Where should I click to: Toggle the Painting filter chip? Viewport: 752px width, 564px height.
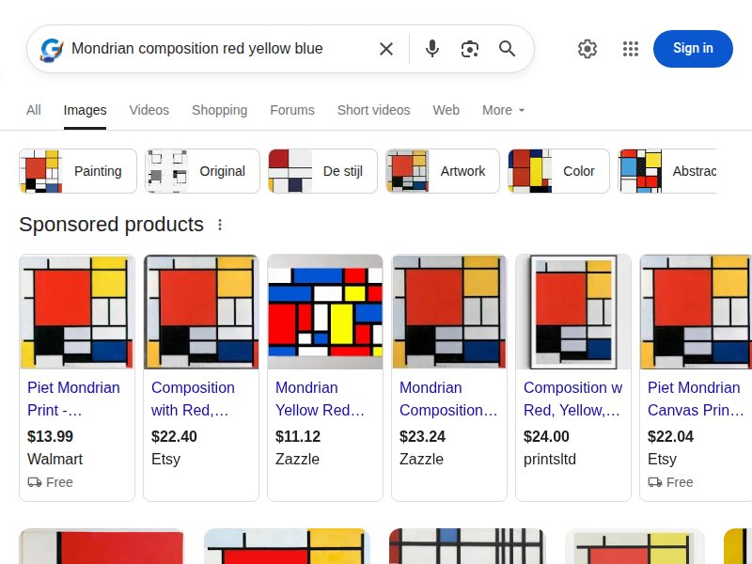pyautogui.click(x=77, y=171)
